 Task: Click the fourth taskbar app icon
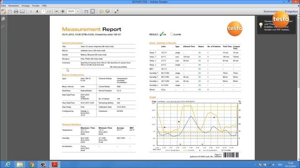coord(43,164)
